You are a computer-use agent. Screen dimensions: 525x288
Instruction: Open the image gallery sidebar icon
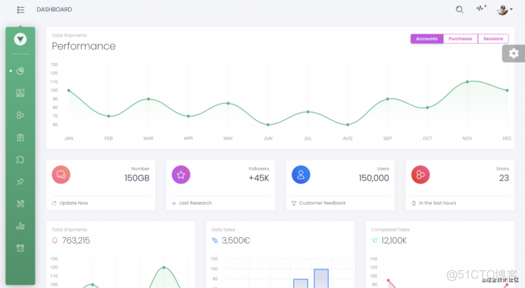click(x=20, y=93)
